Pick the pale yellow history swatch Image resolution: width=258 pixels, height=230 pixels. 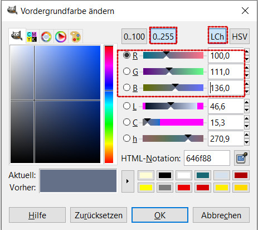pyautogui.click(x=146, y=175)
